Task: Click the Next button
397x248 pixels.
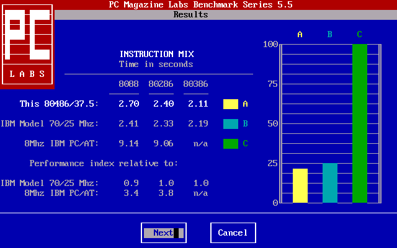Action: [x=164, y=233]
